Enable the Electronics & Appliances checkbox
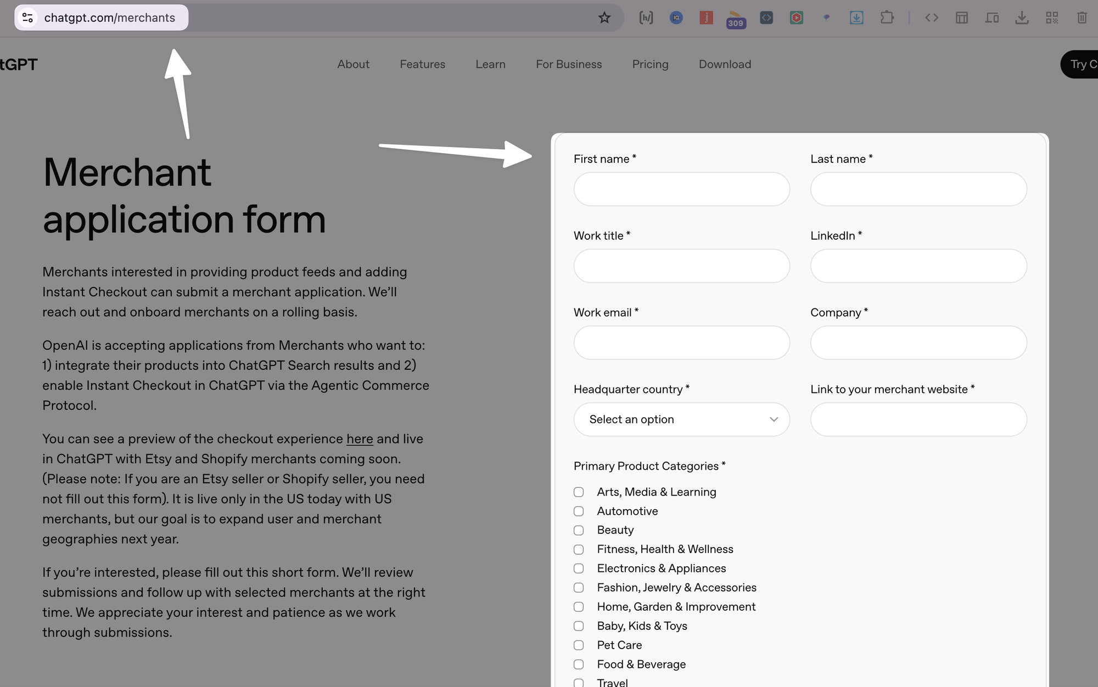 click(x=579, y=568)
